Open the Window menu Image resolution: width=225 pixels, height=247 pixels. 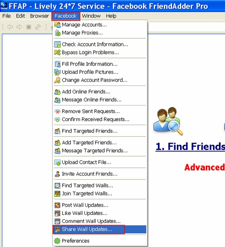point(91,16)
